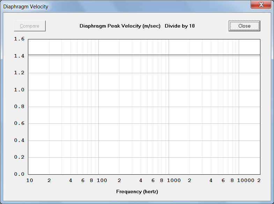Click the 1.6 y-axis value
The height and width of the screenshot is (204, 274).
(19, 39)
